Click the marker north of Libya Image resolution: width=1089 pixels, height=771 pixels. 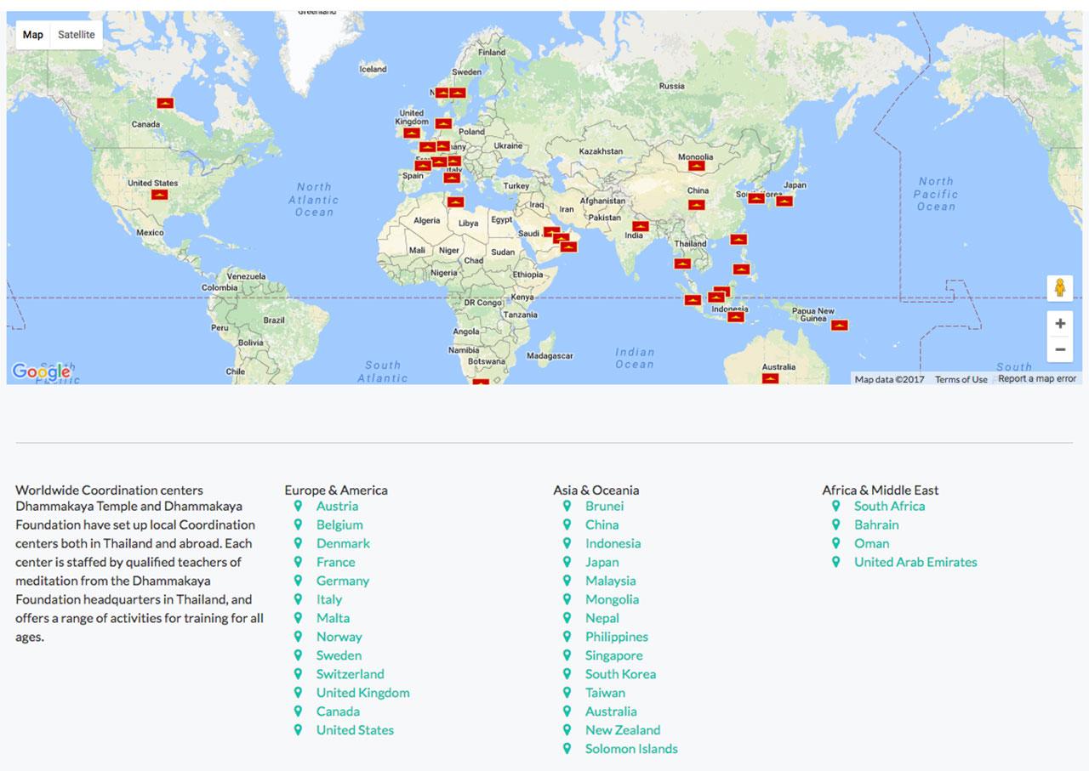(x=456, y=202)
